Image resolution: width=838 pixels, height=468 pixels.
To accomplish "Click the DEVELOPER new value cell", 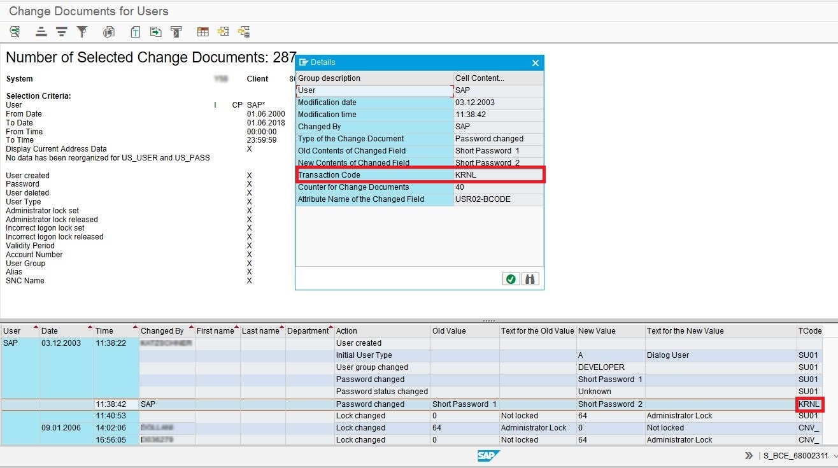I will click(x=610, y=367).
